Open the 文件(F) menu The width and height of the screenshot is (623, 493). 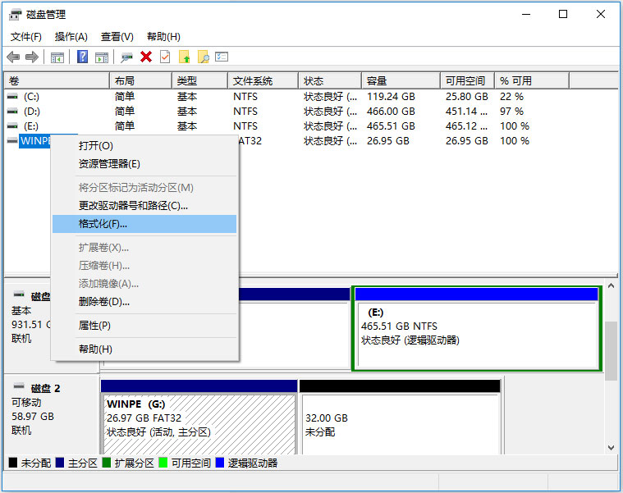25,37
